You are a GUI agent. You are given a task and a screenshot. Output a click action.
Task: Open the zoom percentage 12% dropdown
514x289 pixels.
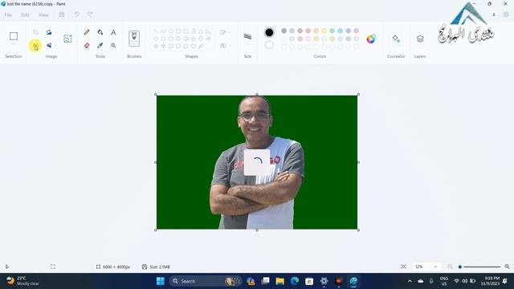(x=426, y=267)
